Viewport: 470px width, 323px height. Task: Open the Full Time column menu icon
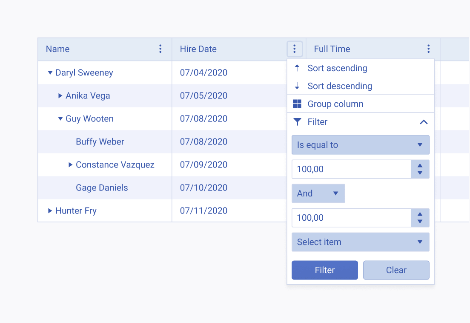pos(428,49)
